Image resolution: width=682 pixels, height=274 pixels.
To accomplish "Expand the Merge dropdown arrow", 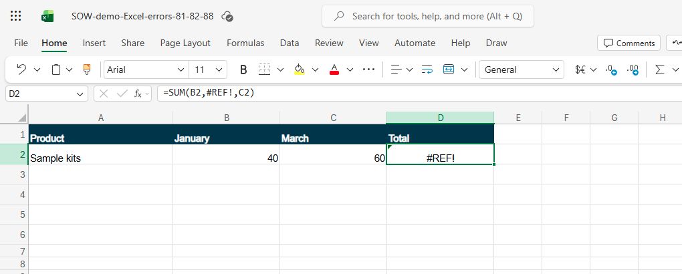I will [x=465, y=70].
